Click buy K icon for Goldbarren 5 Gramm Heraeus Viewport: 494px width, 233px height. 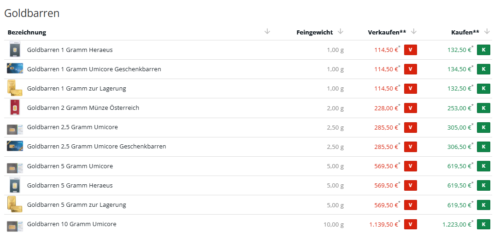click(x=483, y=186)
